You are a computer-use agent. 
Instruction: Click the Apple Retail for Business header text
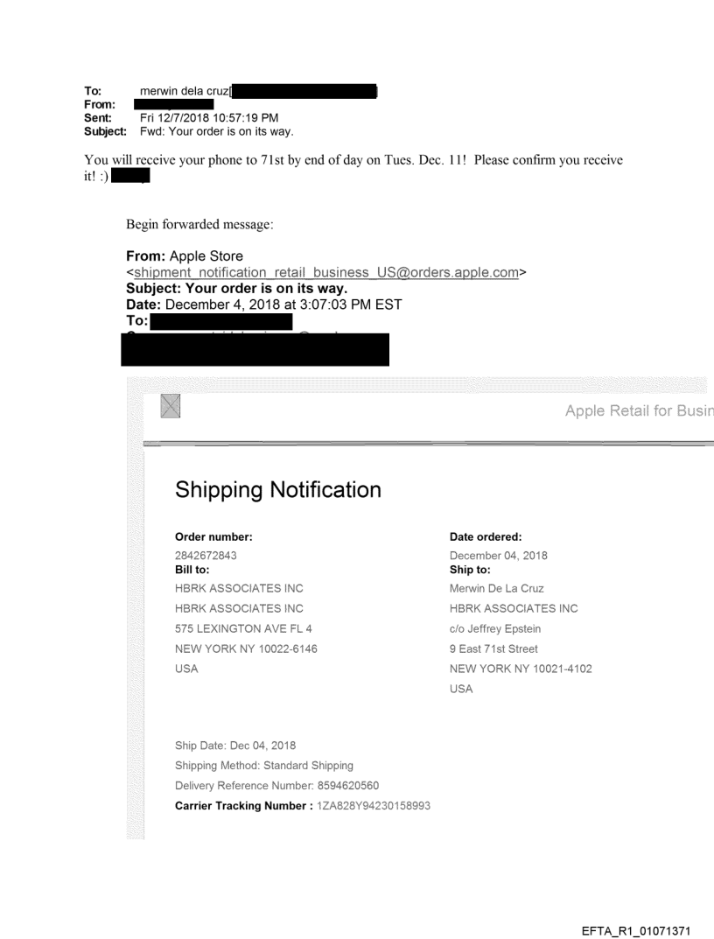click(639, 411)
